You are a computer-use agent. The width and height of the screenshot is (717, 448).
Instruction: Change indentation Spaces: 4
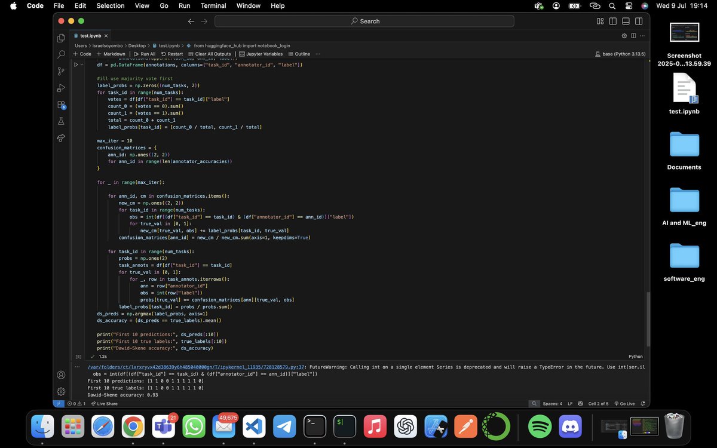click(552, 404)
